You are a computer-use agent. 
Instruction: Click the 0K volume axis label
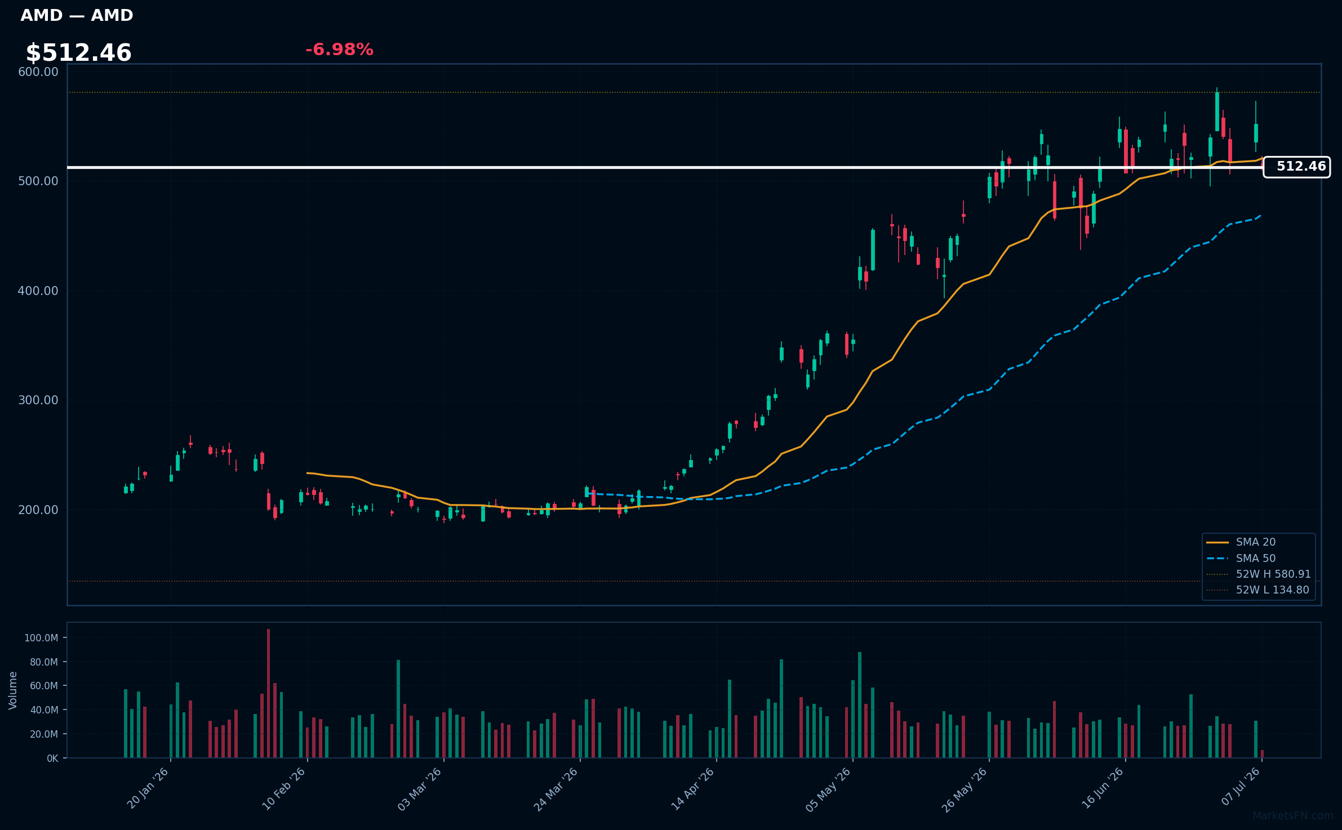pyautogui.click(x=52, y=758)
